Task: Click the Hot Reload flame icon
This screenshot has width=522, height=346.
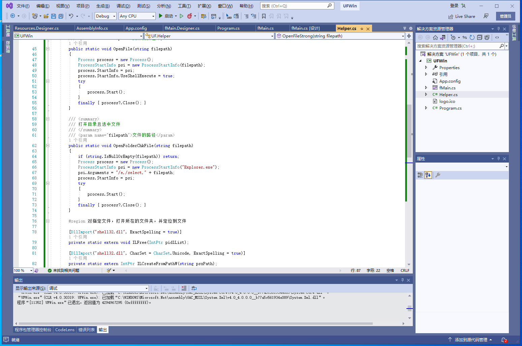Action: pos(190,16)
